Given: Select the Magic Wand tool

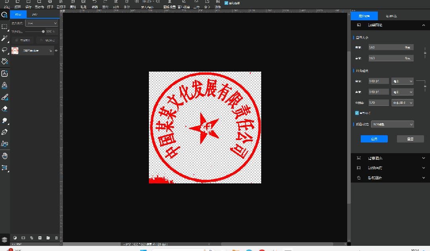Looking at the screenshot, I should tap(5, 38).
